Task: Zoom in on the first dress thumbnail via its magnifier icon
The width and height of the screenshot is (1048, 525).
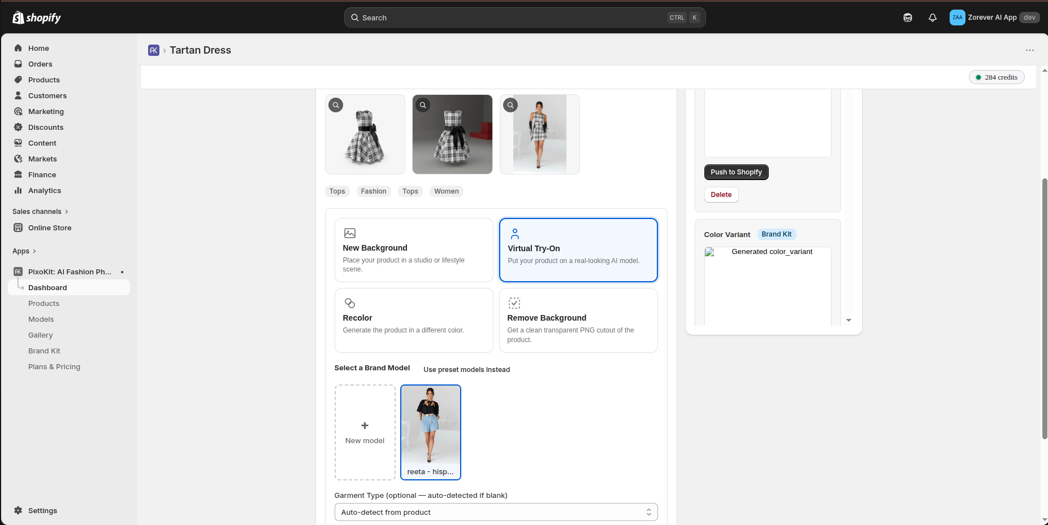Action: [x=336, y=105]
